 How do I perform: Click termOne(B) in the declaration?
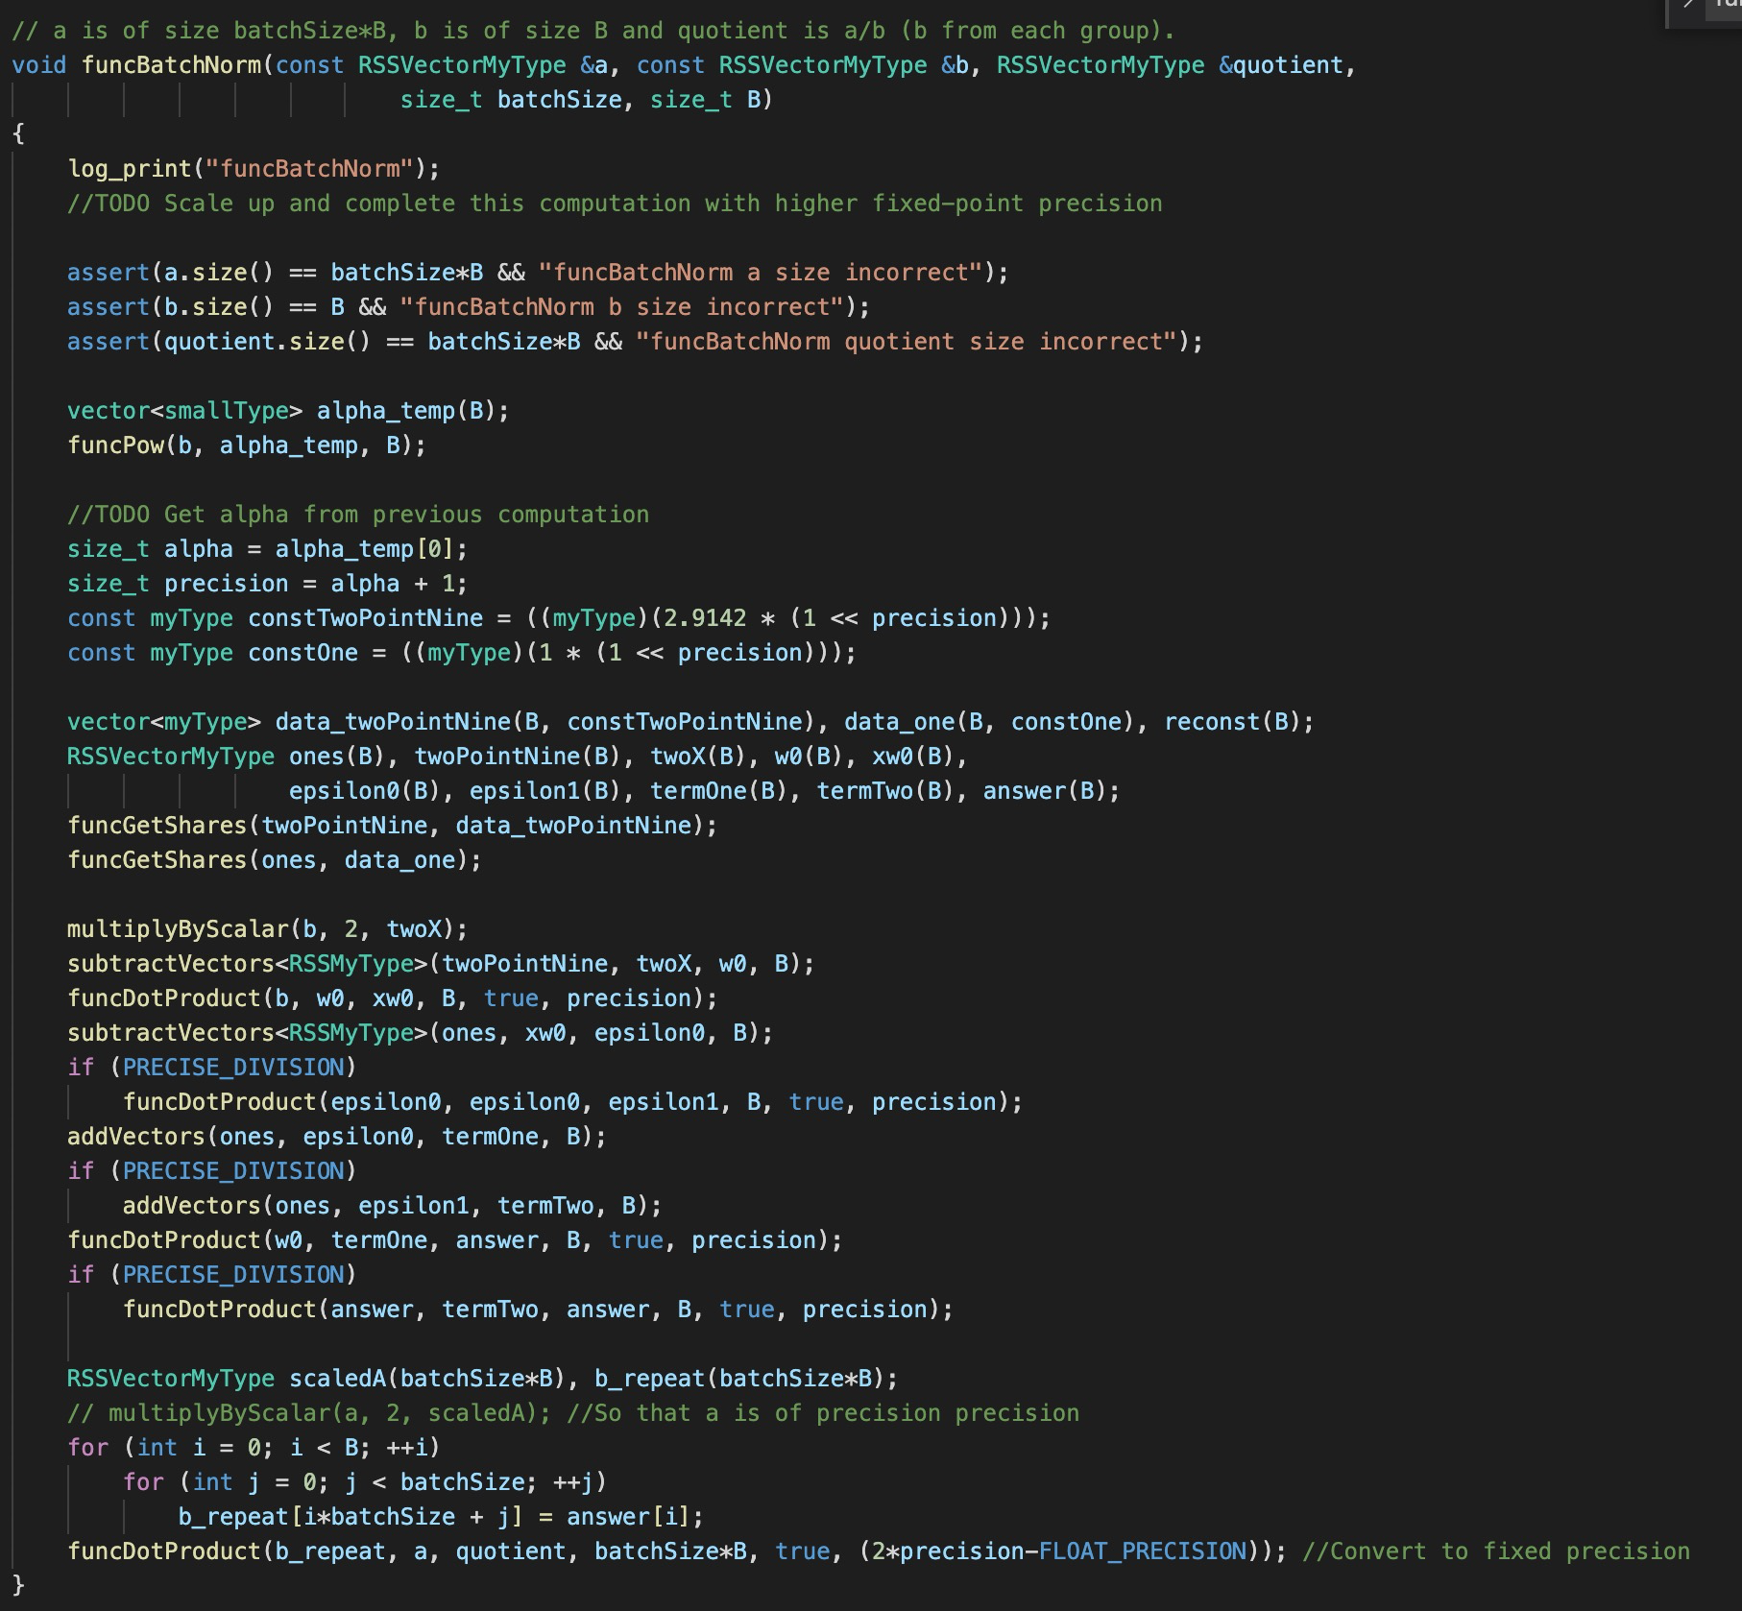(725, 791)
